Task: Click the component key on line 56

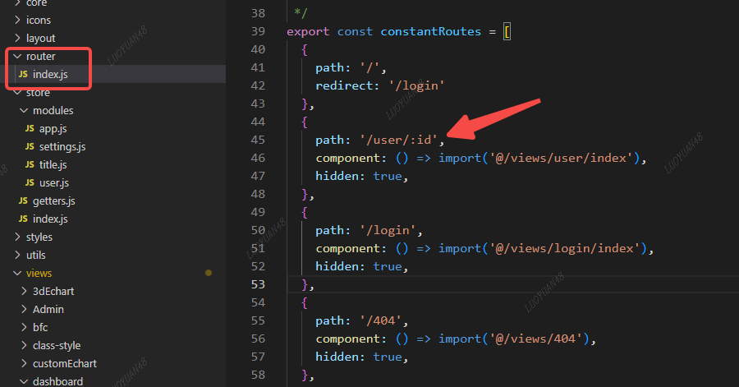Action: (x=347, y=339)
